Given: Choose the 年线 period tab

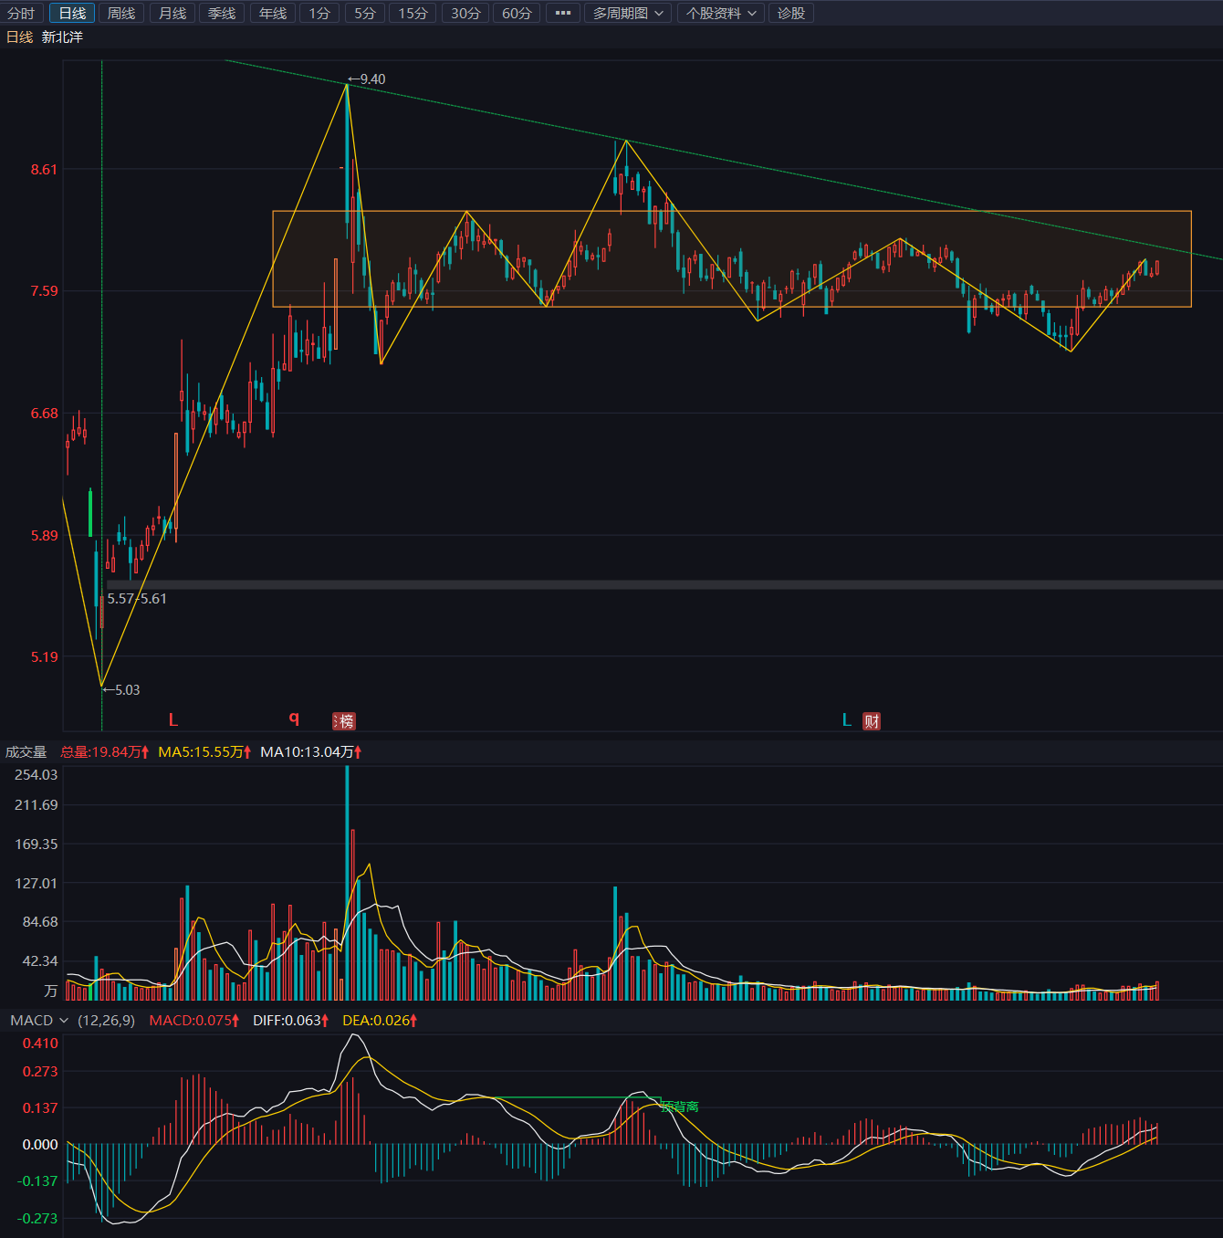Looking at the screenshot, I should [273, 13].
